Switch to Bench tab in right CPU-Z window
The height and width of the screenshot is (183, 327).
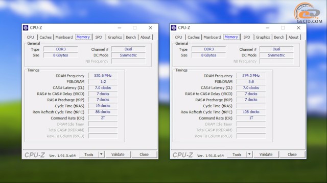(279, 37)
